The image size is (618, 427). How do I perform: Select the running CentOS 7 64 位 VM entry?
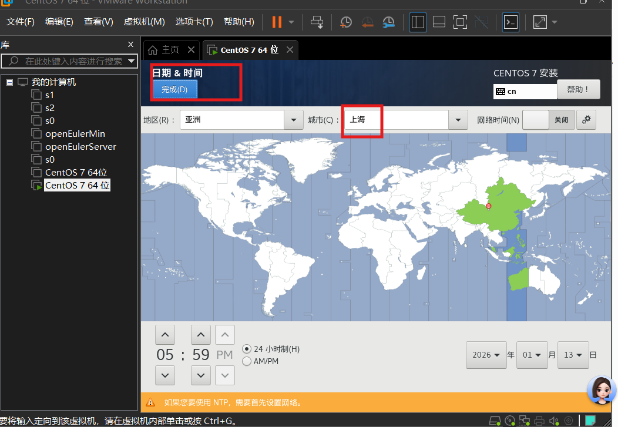click(x=78, y=185)
